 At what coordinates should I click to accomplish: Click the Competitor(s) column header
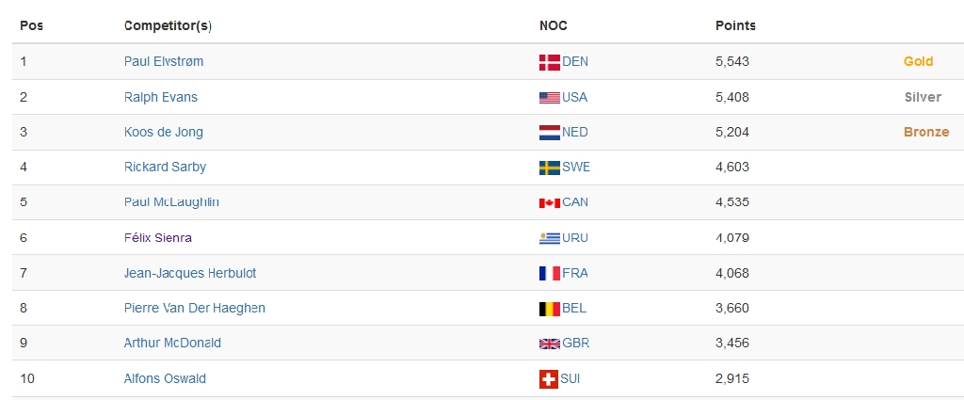[168, 25]
